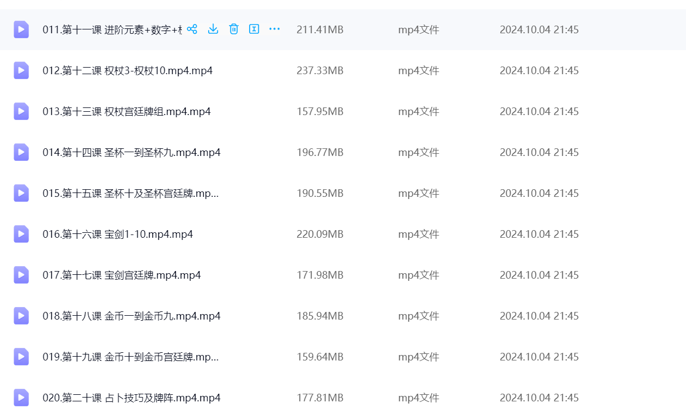
Task: Select the row showing 185.94MB size
Action: [320, 316]
